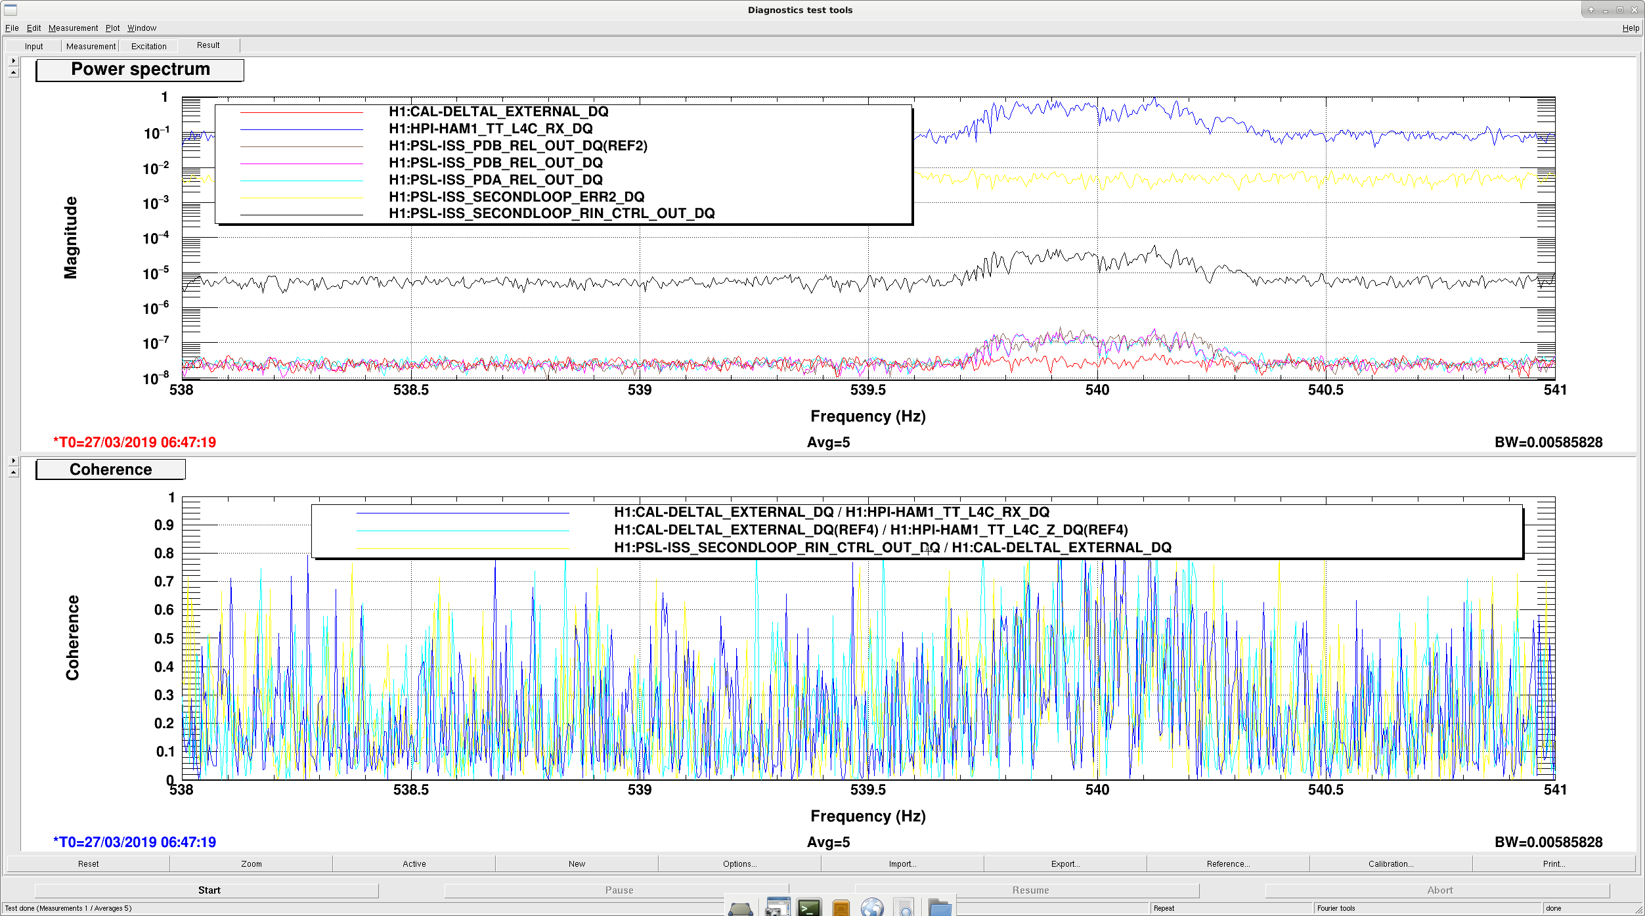Open the terminal from the dock

pos(809,907)
